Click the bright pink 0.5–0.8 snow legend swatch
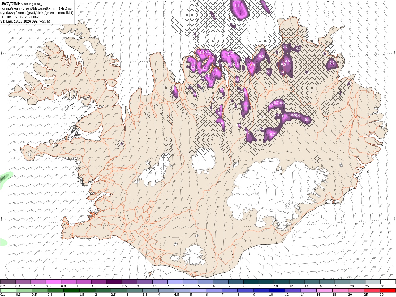 pyautogui.click(x=53, y=282)
